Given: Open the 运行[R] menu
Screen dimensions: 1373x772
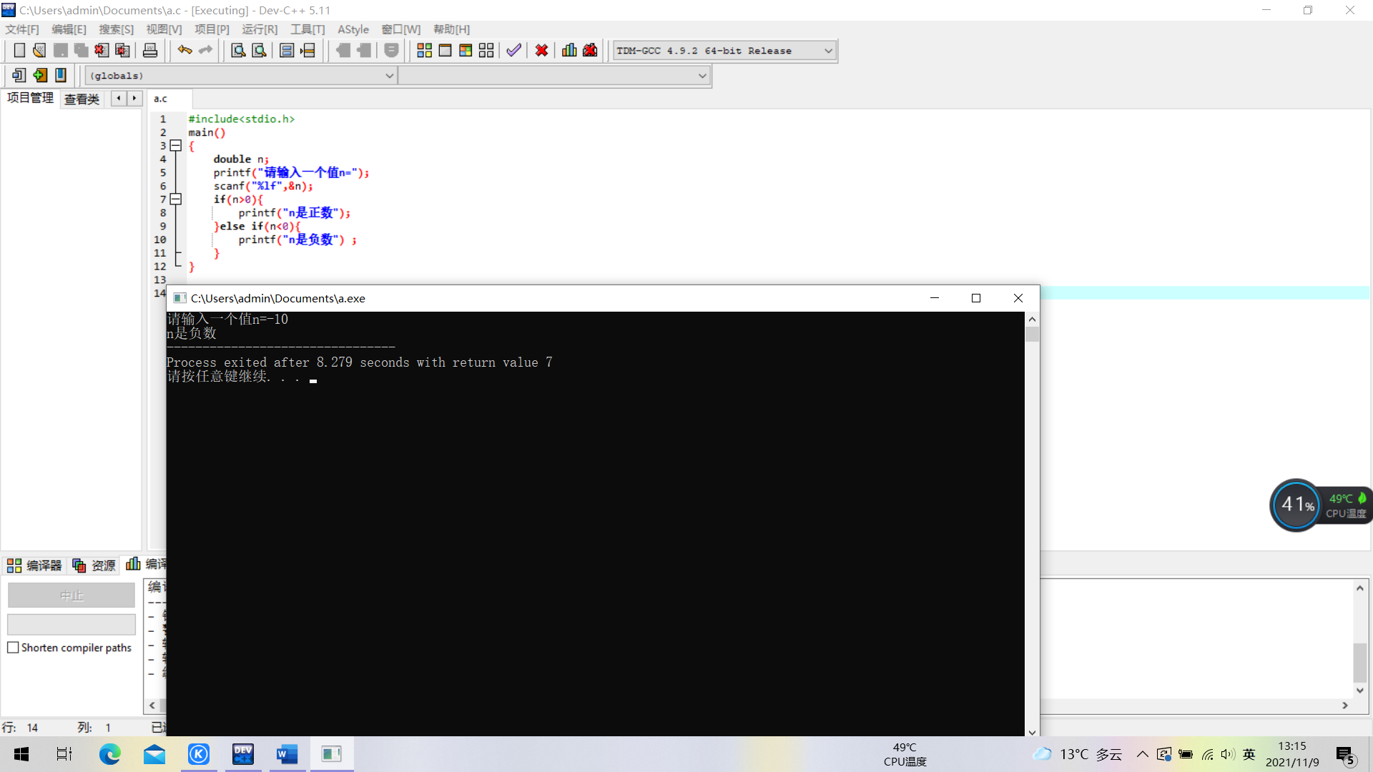Looking at the screenshot, I should click(x=259, y=29).
